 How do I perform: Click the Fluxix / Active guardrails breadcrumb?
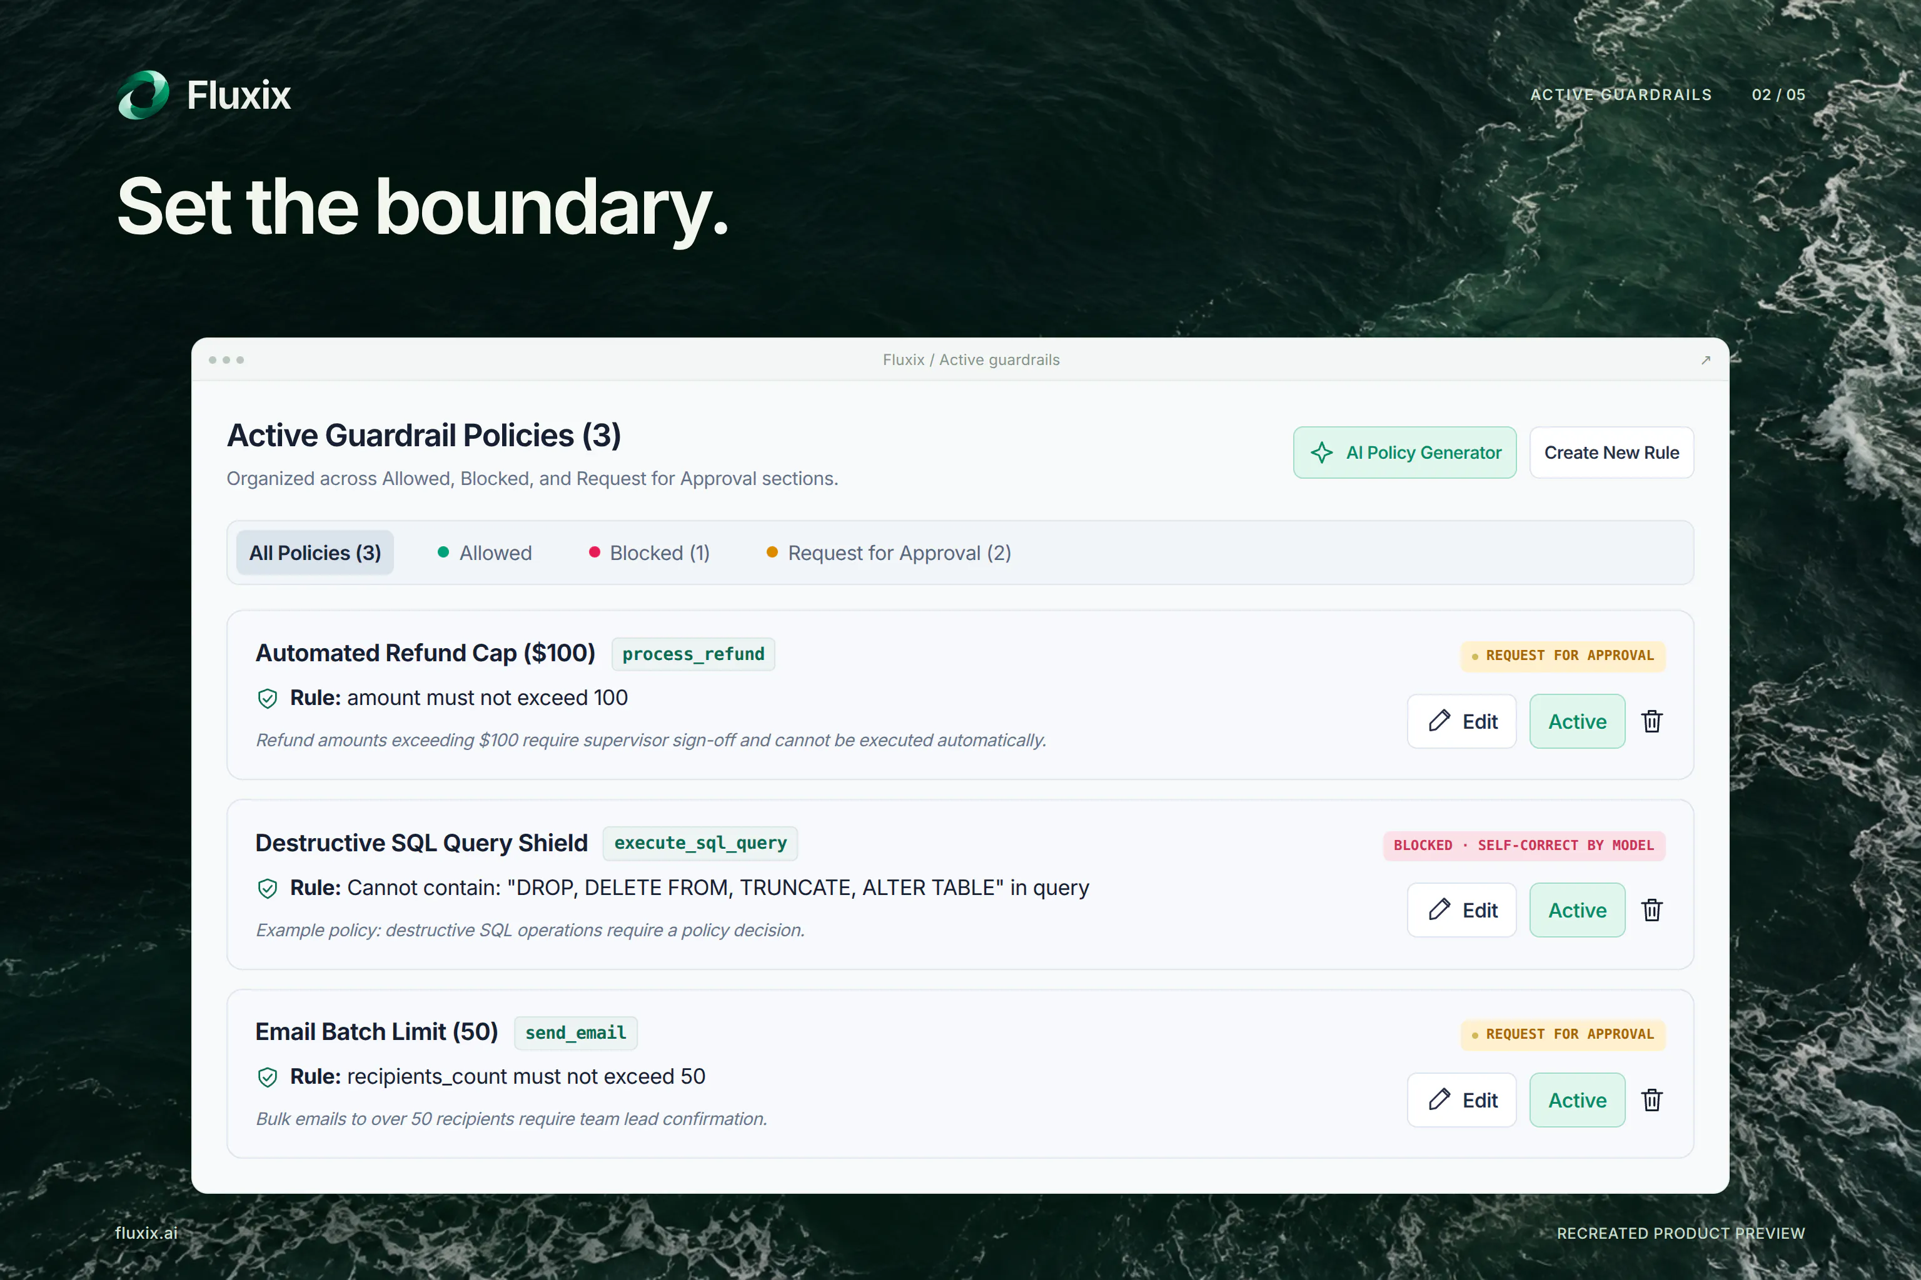pyautogui.click(x=971, y=360)
